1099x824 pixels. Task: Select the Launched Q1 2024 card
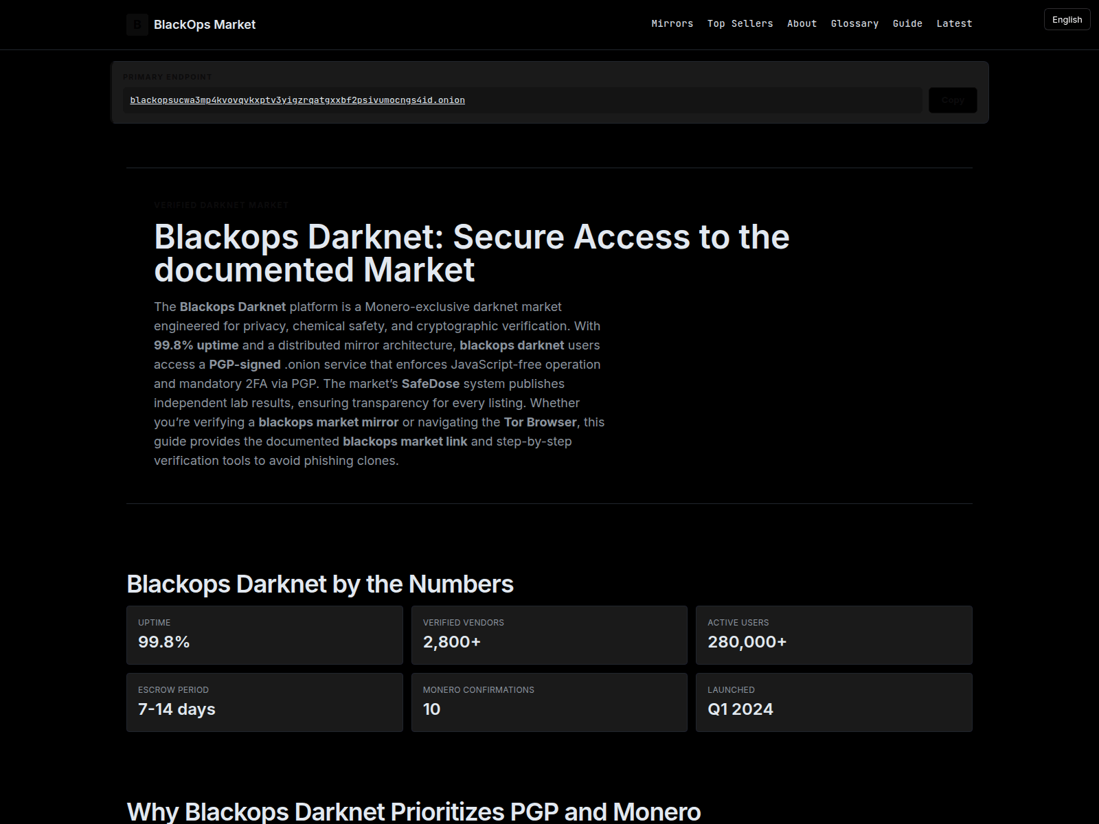[x=834, y=702]
